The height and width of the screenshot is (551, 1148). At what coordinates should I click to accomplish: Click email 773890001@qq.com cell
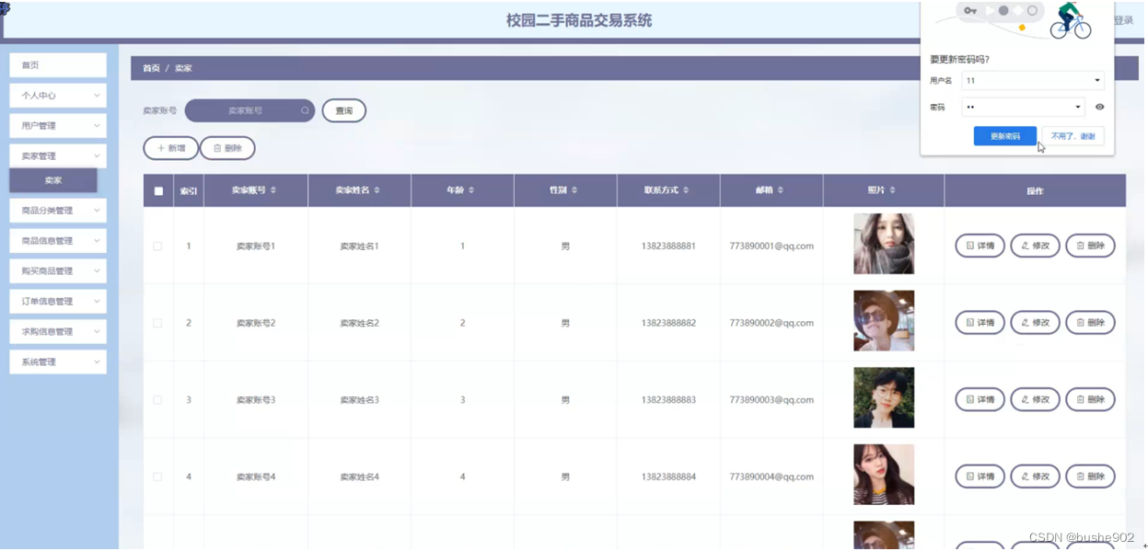(x=771, y=247)
